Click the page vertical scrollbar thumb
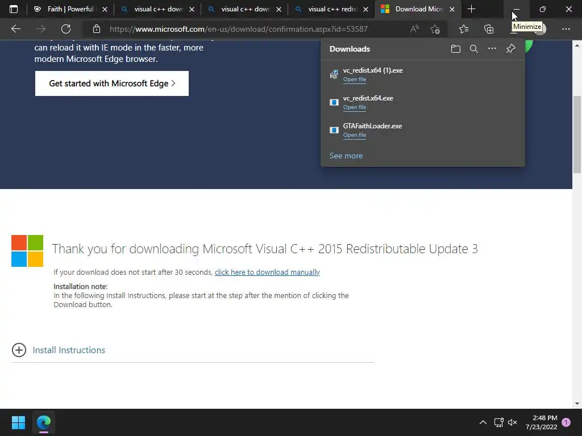The width and height of the screenshot is (582, 436). tap(577, 134)
